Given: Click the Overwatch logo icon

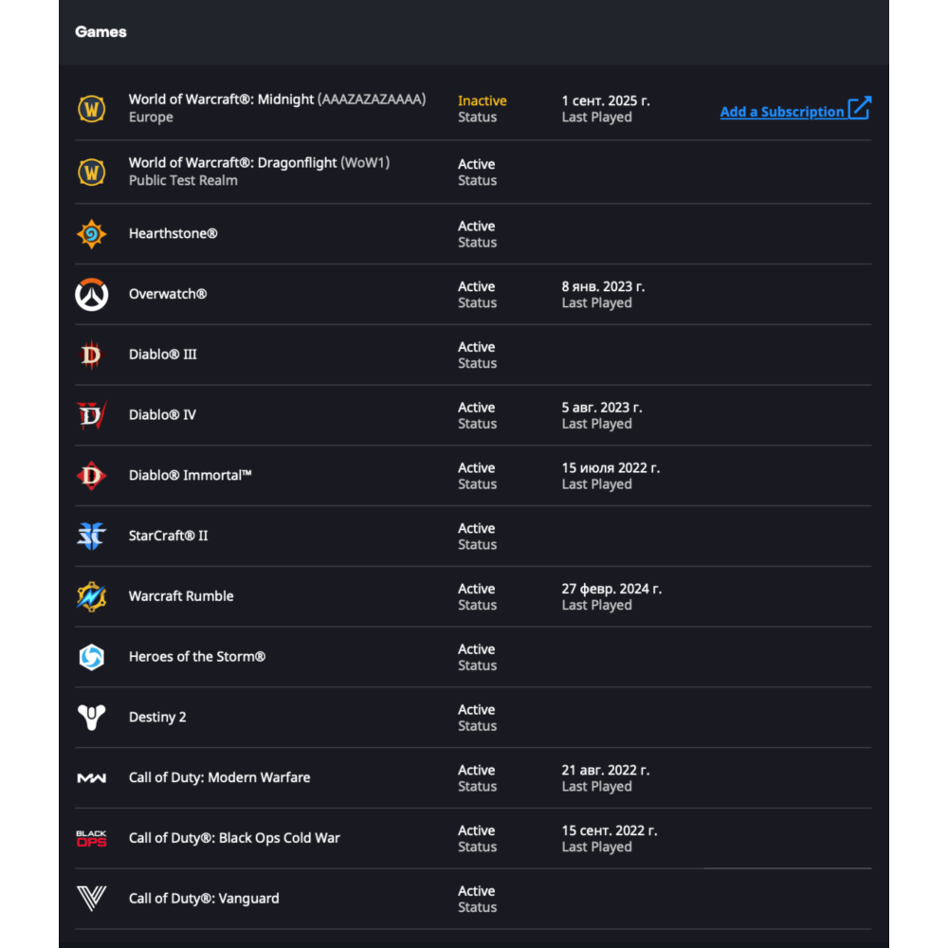Looking at the screenshot, I should tap(92, 294).
